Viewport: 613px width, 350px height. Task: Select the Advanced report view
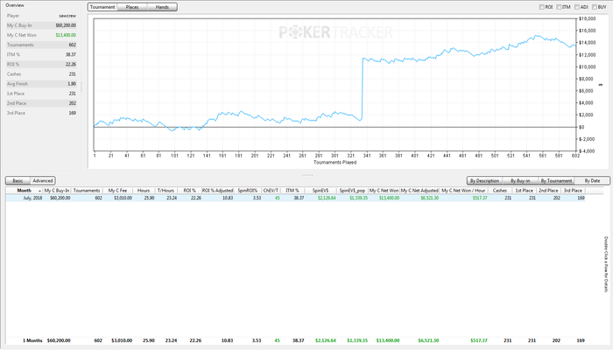coord(43,180)
